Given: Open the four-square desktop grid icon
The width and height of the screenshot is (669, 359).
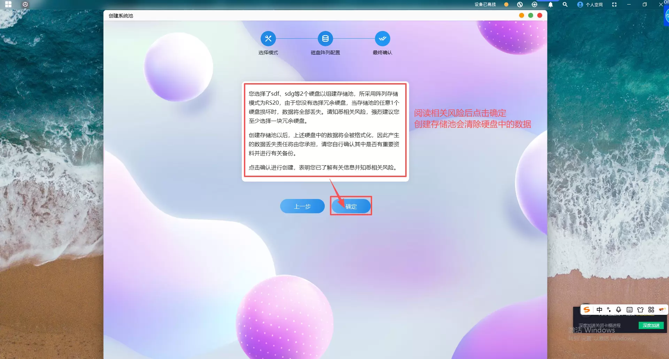Looking at the screenshot, I should coord(8,5).
